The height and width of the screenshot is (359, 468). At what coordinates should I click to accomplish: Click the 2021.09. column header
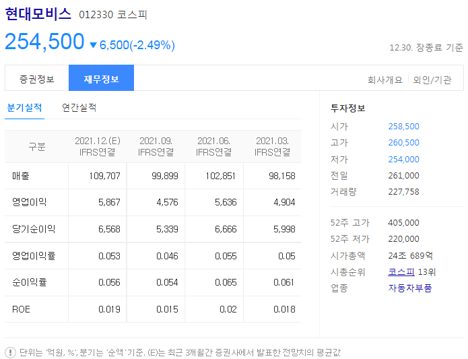[x=156, y=147]
